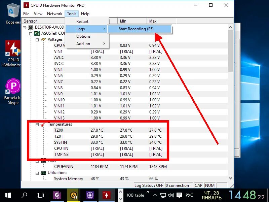Select the AVCC voltage row

(x=140, y=58)
